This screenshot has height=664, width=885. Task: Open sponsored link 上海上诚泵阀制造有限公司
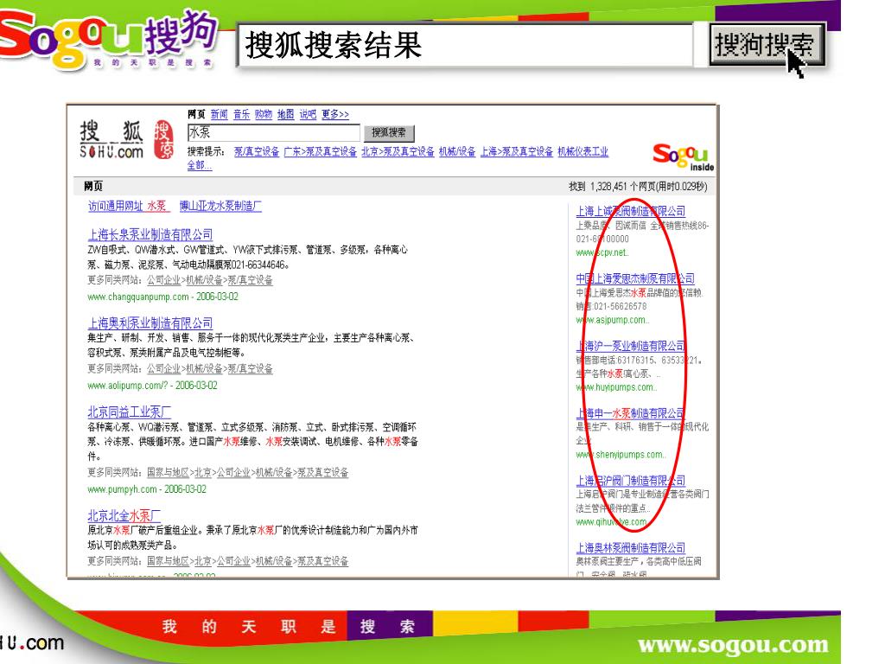click(x=630, y=211)
